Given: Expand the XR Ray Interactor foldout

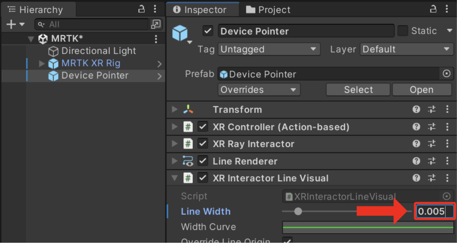Looking at the screenshot, I should point(175,143).
